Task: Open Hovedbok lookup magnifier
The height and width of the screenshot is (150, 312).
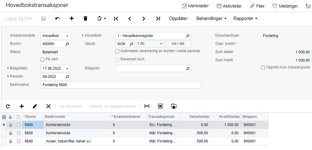Action: click(188, 36)
